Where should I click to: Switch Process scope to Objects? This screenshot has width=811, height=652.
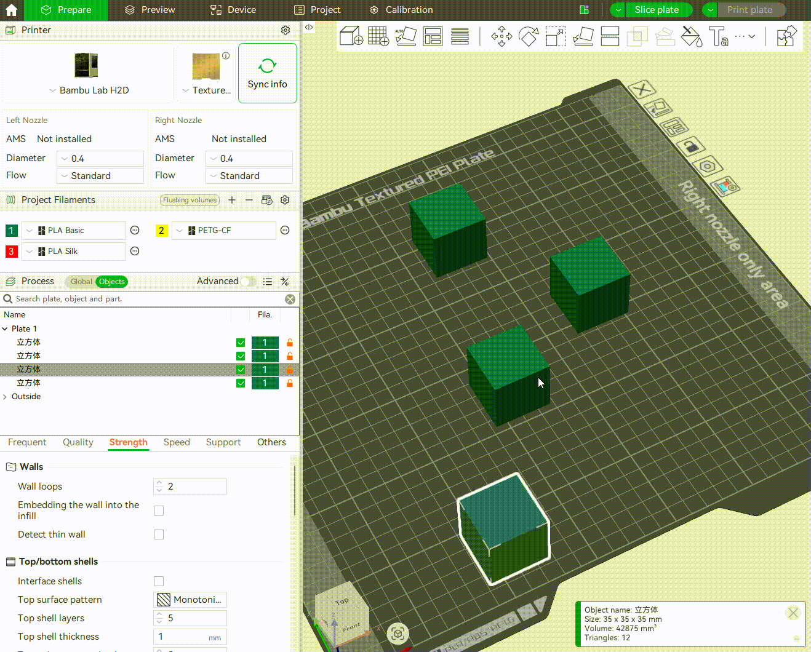tap(112, 282)
